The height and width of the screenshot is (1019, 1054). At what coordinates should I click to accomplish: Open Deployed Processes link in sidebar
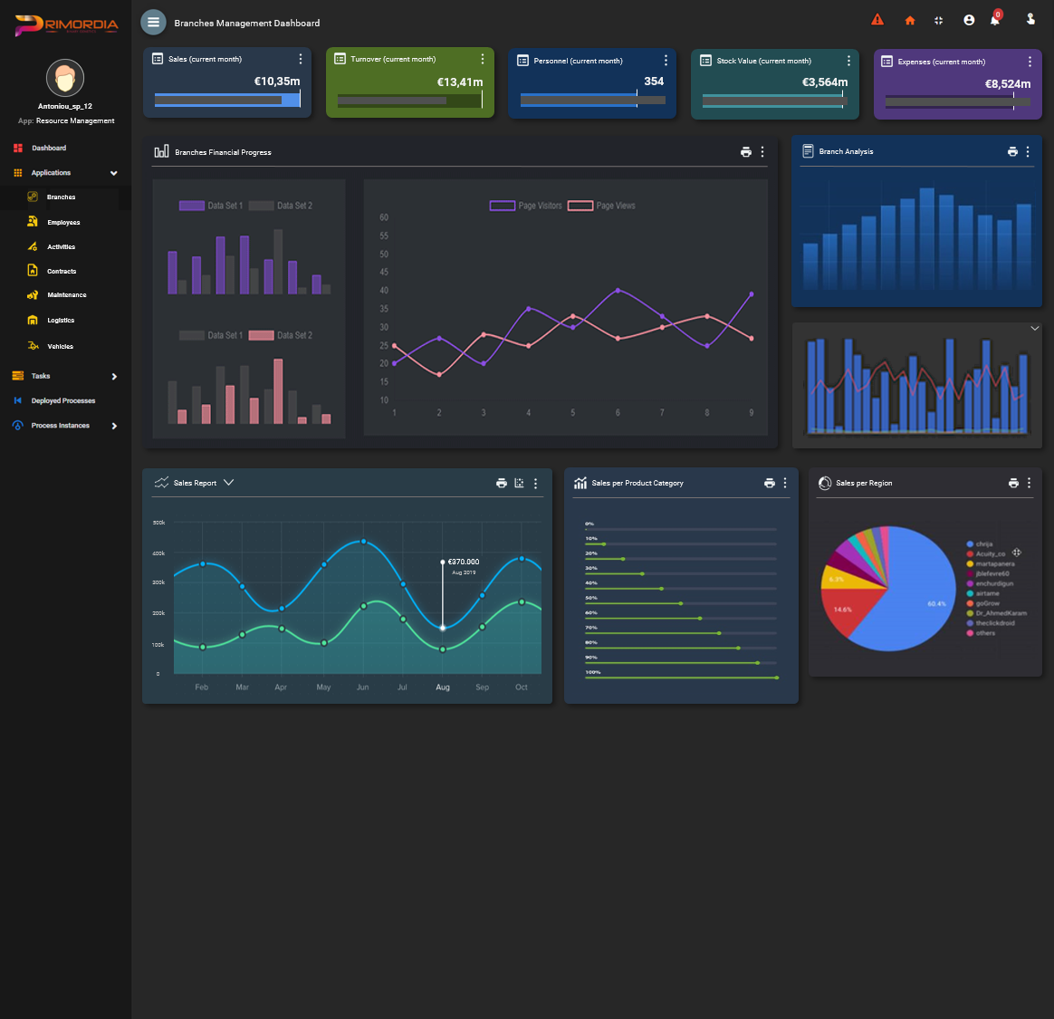62,400
